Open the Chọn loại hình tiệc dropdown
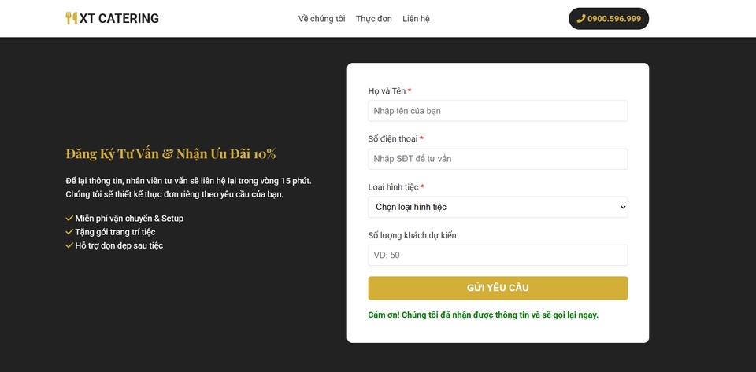 (498, 207)
